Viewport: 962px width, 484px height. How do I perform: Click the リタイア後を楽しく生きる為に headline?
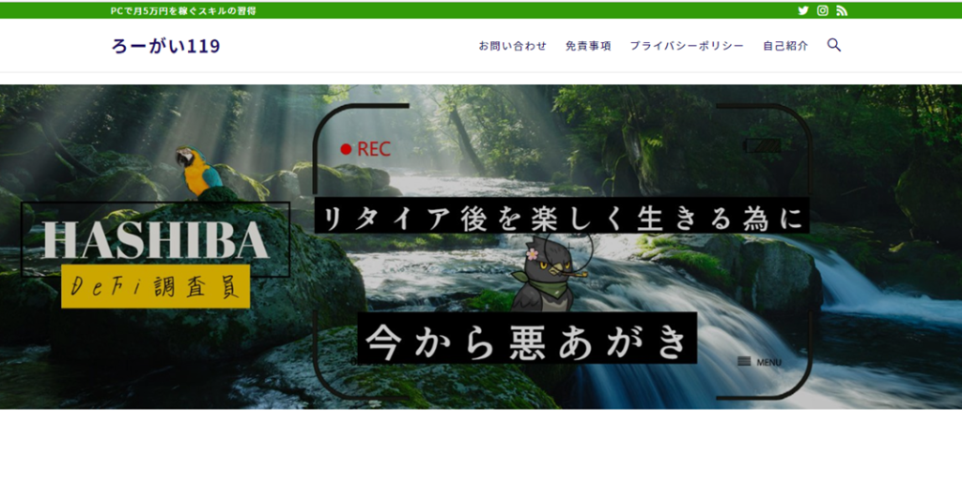pyautogui.click(x=562, y=216)
